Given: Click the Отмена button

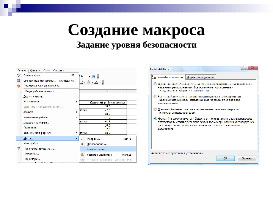Looking at the screenshot, I should point(247,158).
